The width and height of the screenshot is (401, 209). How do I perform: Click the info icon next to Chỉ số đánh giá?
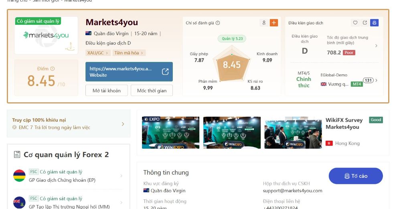[x=218, y=23]
